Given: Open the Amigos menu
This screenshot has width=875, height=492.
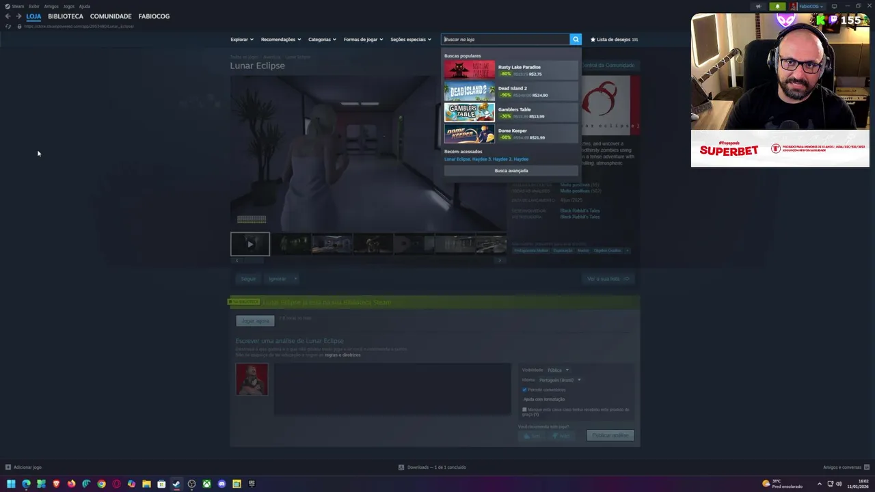Looking at the screenshot, I should [x=51, y=6].
